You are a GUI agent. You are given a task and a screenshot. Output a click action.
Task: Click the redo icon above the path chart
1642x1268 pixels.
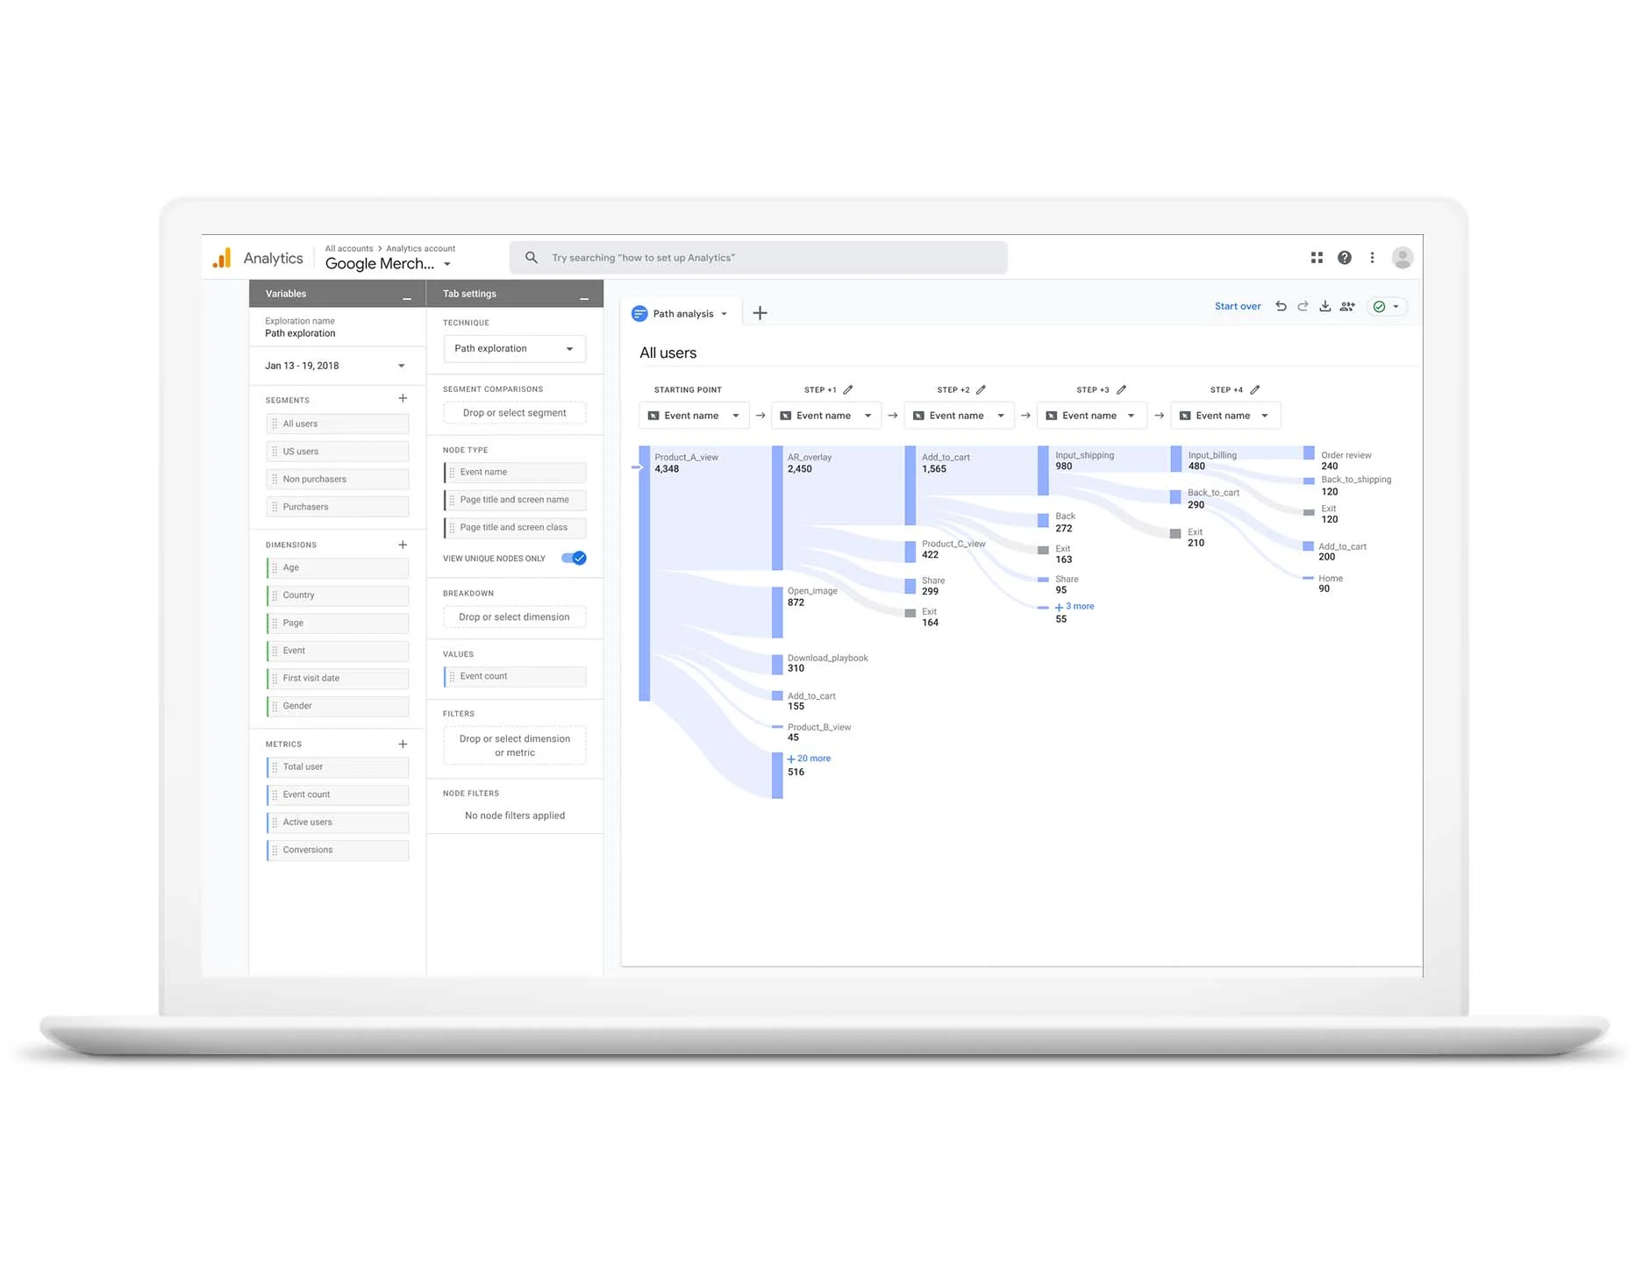click(x=1303, y=306)
